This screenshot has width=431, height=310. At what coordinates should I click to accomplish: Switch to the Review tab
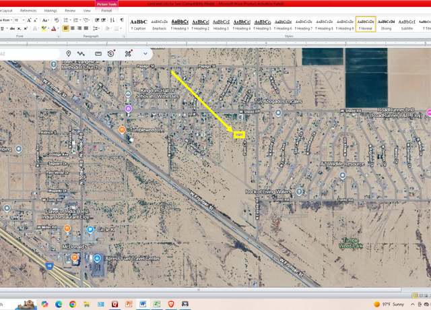coord(70,11)
